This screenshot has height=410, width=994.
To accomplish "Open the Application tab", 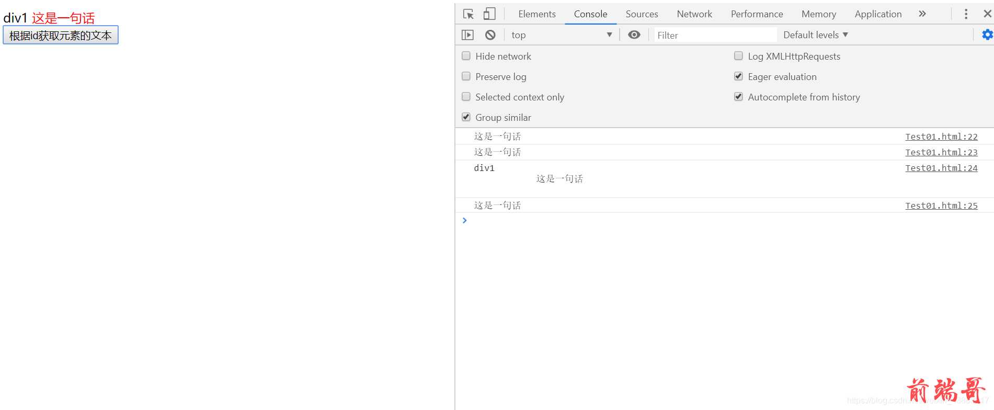I will coord(878,14).
